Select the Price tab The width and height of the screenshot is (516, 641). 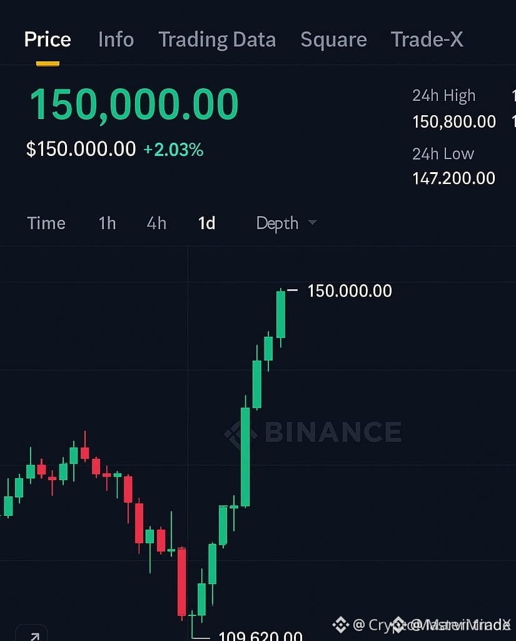48,39
